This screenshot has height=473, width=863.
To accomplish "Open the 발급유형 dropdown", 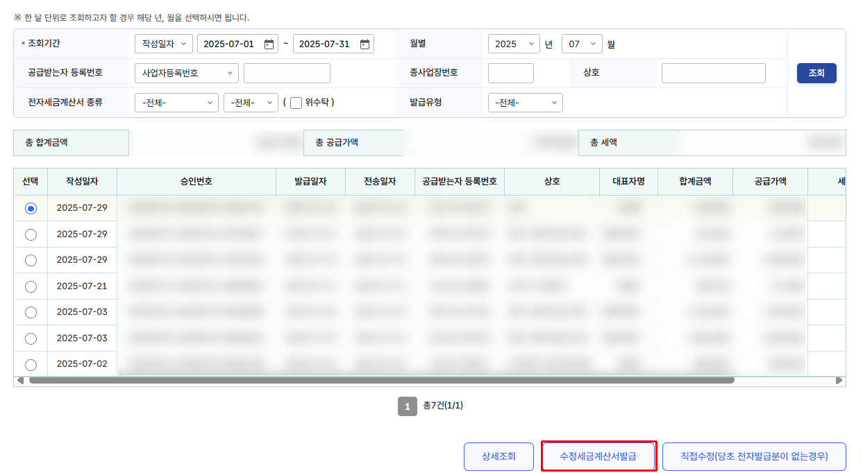I will [526, 103].
